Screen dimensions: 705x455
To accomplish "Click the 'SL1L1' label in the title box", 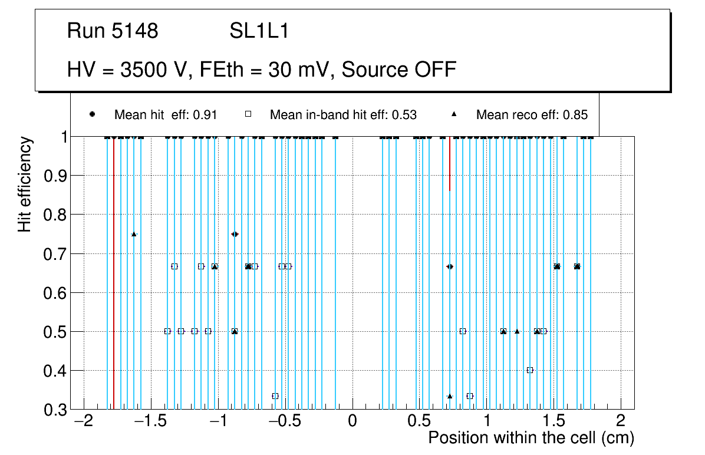I will (x=259, y=31).
